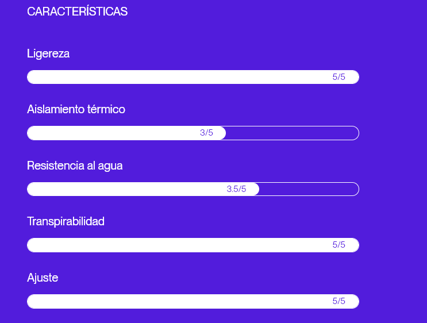Viewport: 427px width, 323px height.
Task: Click the Ligereza label
Action: click(x=48, y=53)
